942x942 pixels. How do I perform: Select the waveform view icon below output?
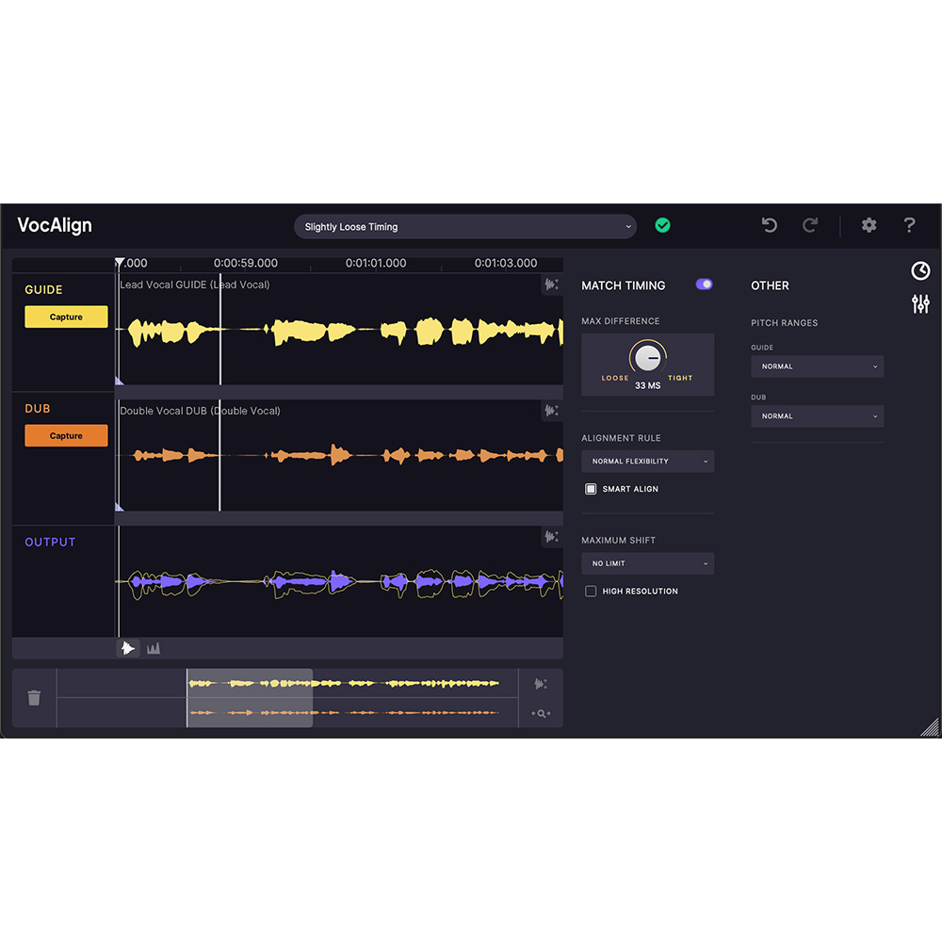click(x=128, y=648)
